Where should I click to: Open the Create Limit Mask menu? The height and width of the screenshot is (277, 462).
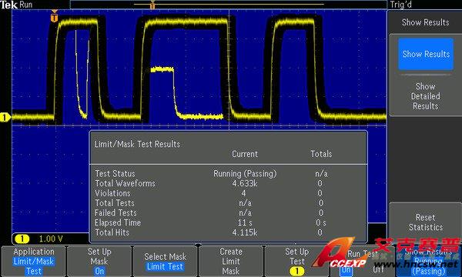tap(231, 261)
